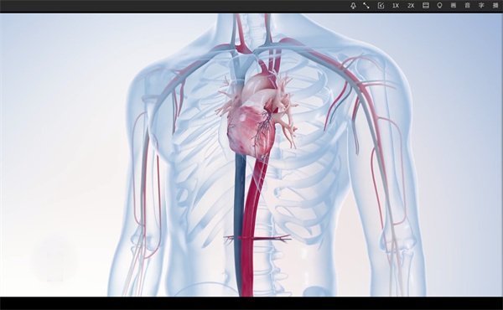Toggle the light bulb icon
This screenshot has height=310, width=503.
click(440, 6)
